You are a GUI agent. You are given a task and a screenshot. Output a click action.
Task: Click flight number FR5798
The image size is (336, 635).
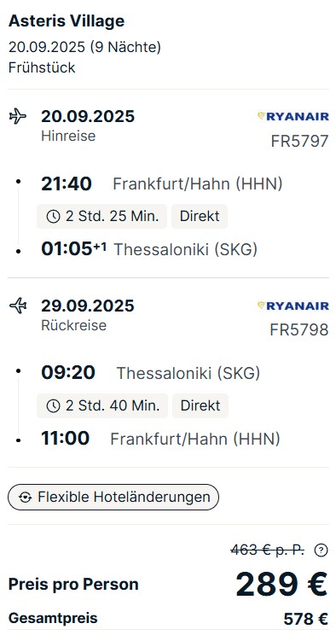coord(299,330)
